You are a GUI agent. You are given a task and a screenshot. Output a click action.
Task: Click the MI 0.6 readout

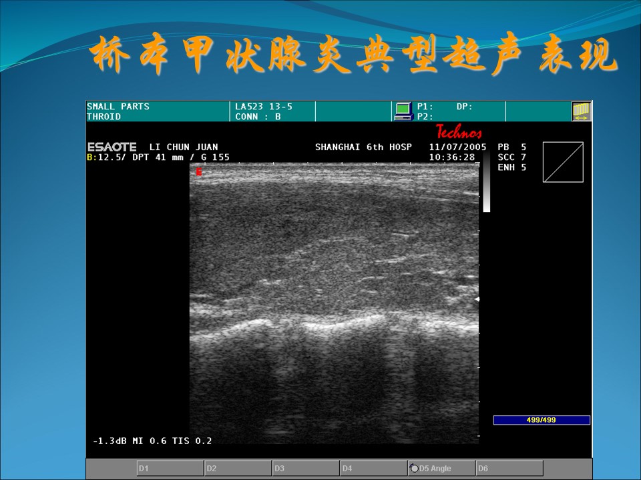[149, 441]
